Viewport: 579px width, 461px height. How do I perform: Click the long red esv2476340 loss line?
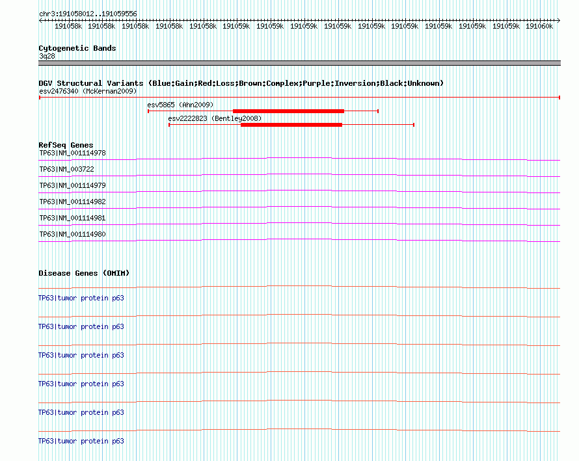299,98
